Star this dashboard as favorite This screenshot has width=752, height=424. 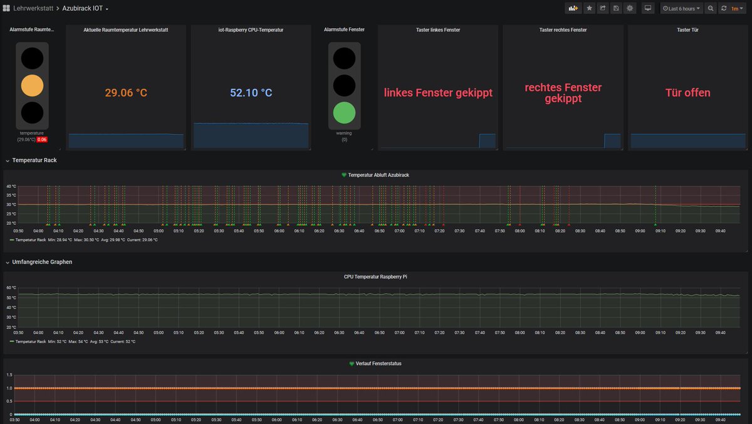coord(589,8)
